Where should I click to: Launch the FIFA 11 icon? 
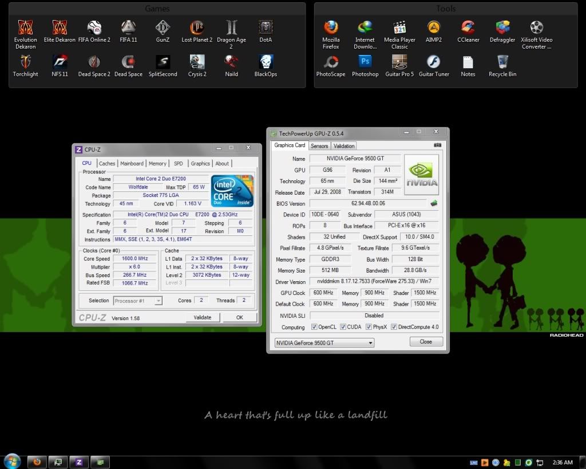click(x=128, y=31)
